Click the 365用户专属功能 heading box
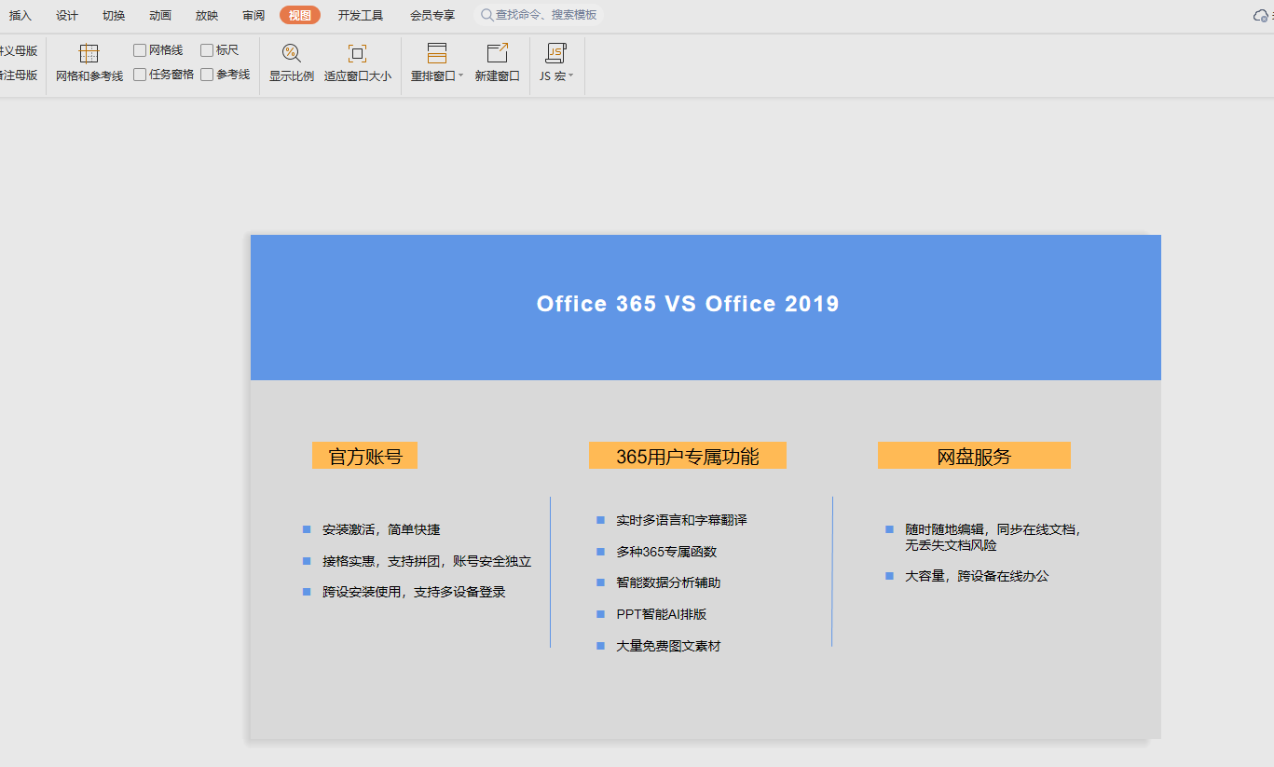1274x767 pixels. click(688, 456)
